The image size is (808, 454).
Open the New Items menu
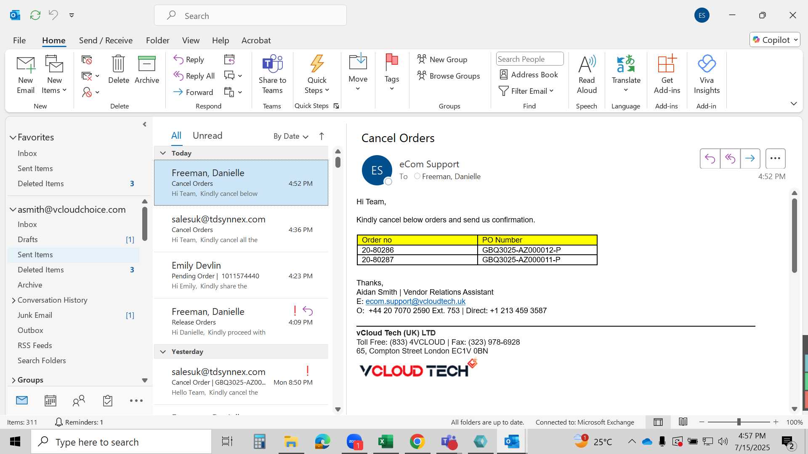pyautogui.click(x=54, y=75)
